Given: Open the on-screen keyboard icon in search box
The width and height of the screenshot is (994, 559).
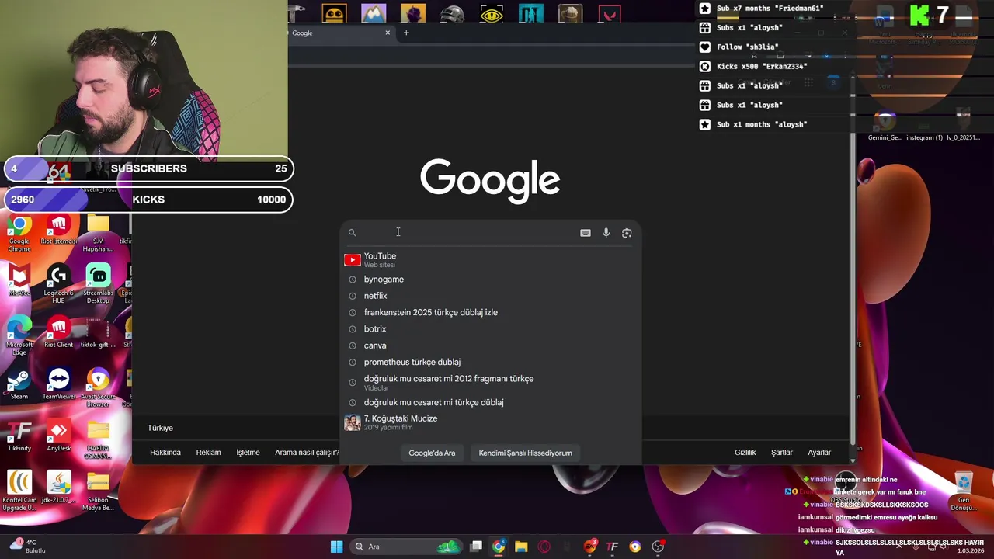Looking at the screenshot, I should click(x=586, y=233).
